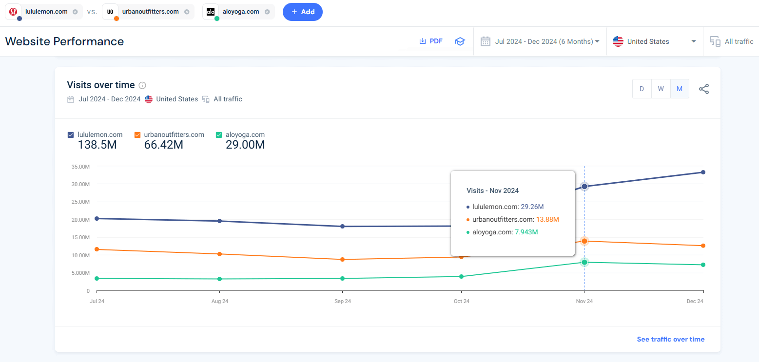Open the graduation cap learning icon
Image resolution: width=759 pixels, height=362 pixels.
point(459,41)
